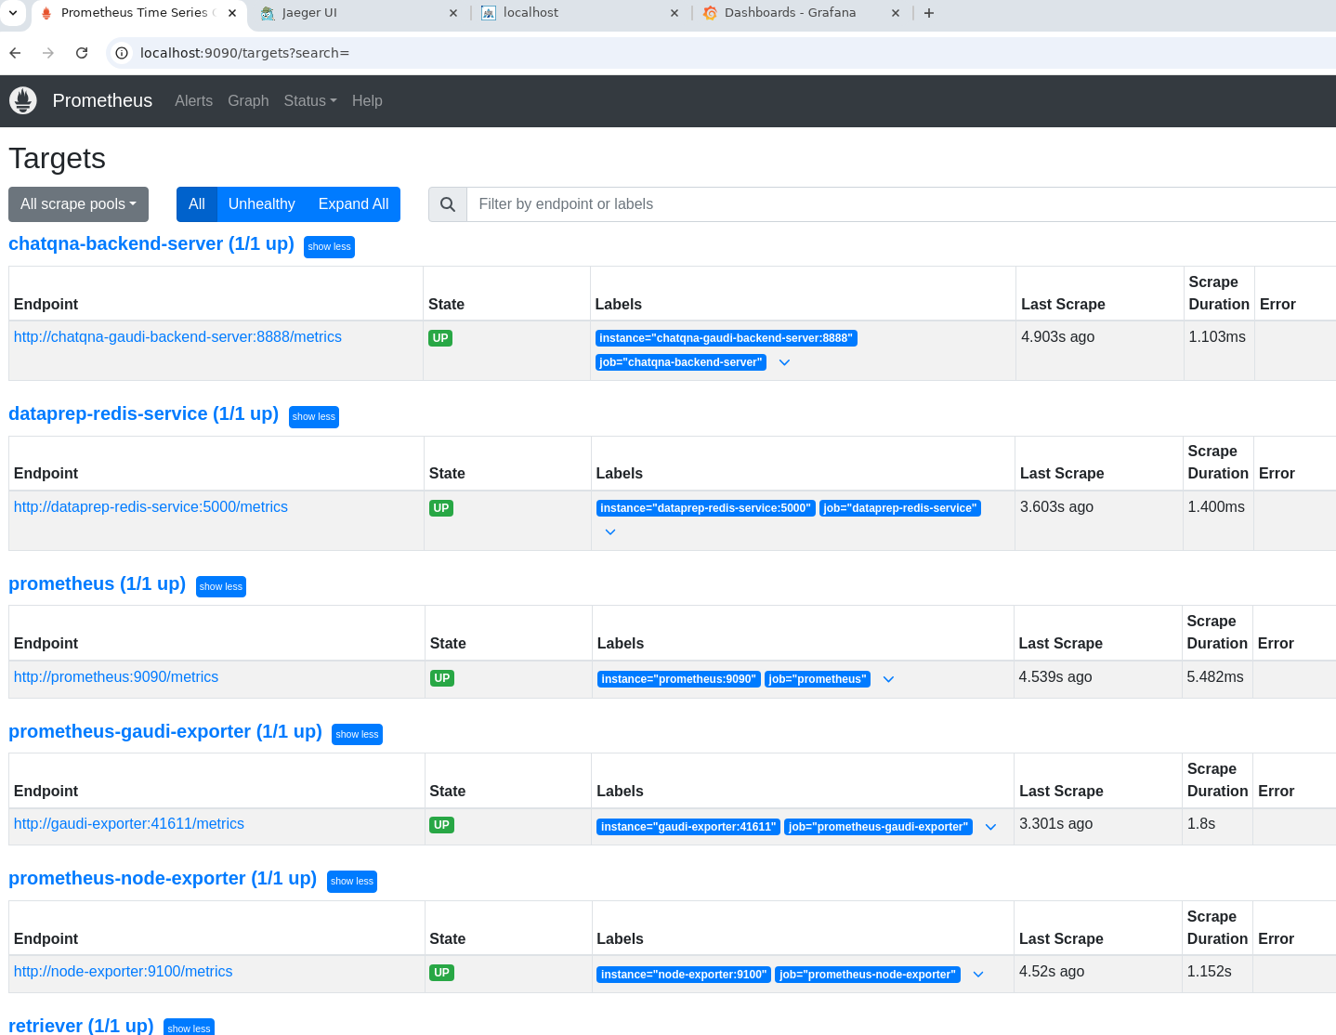The width and height of the screenshot is (1336, 1035).
Task: Click instance="chatqna-gaudi-backend-server:8888" label
Action: coord(726,338)
